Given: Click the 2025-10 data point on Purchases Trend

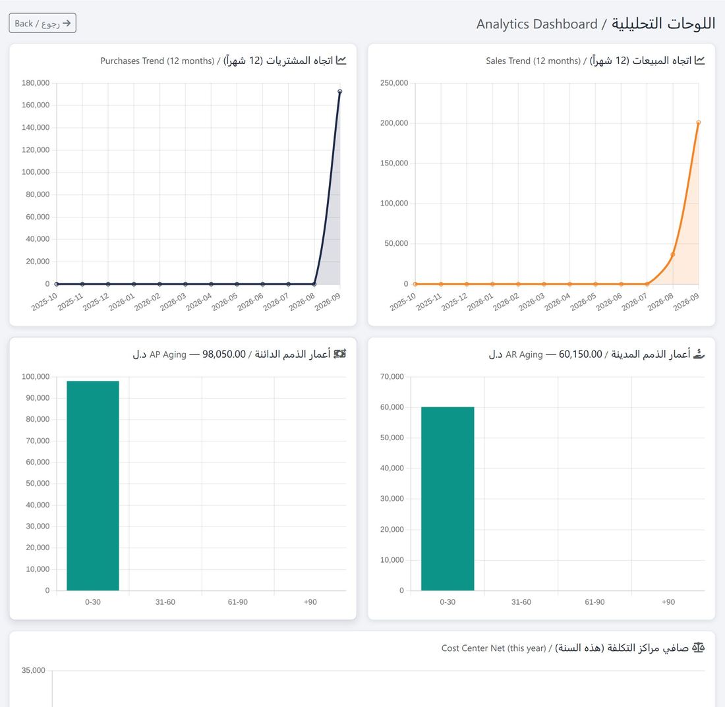Looking at the screenshot, I should [x=57, y=284].
